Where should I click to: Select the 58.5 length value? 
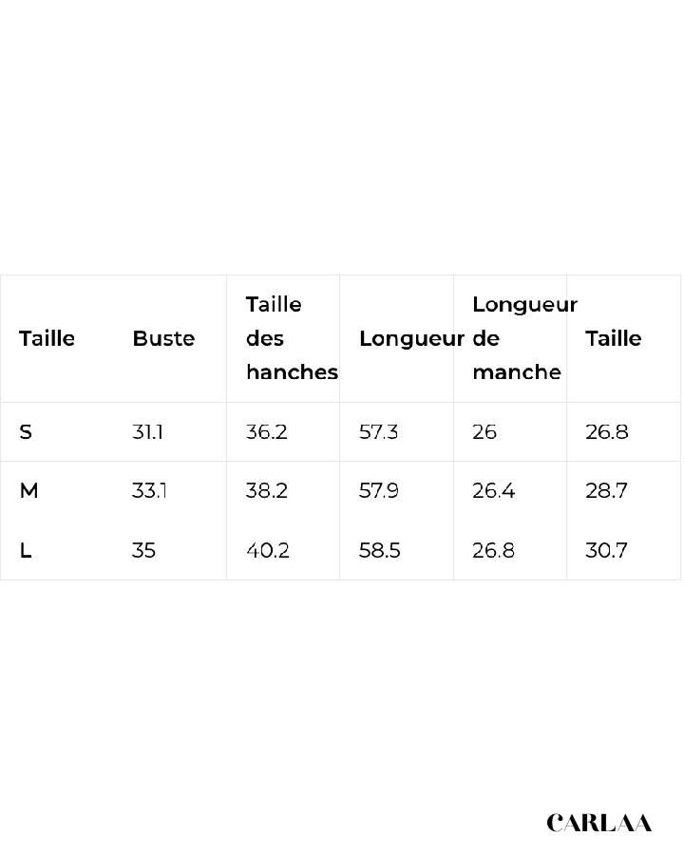click(378, 550)
